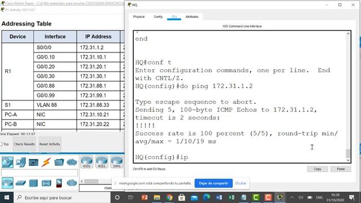Screen dimensions: 361x203
Task: Click Dejar de compartir button
Action: (x=213, y=183)
